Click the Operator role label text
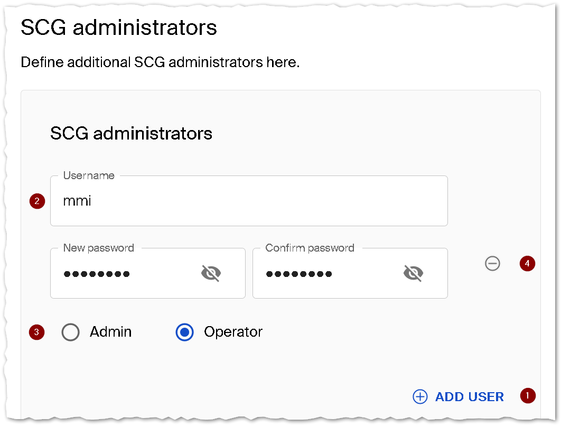The image size is (561, 426). [x=233, y=332]
